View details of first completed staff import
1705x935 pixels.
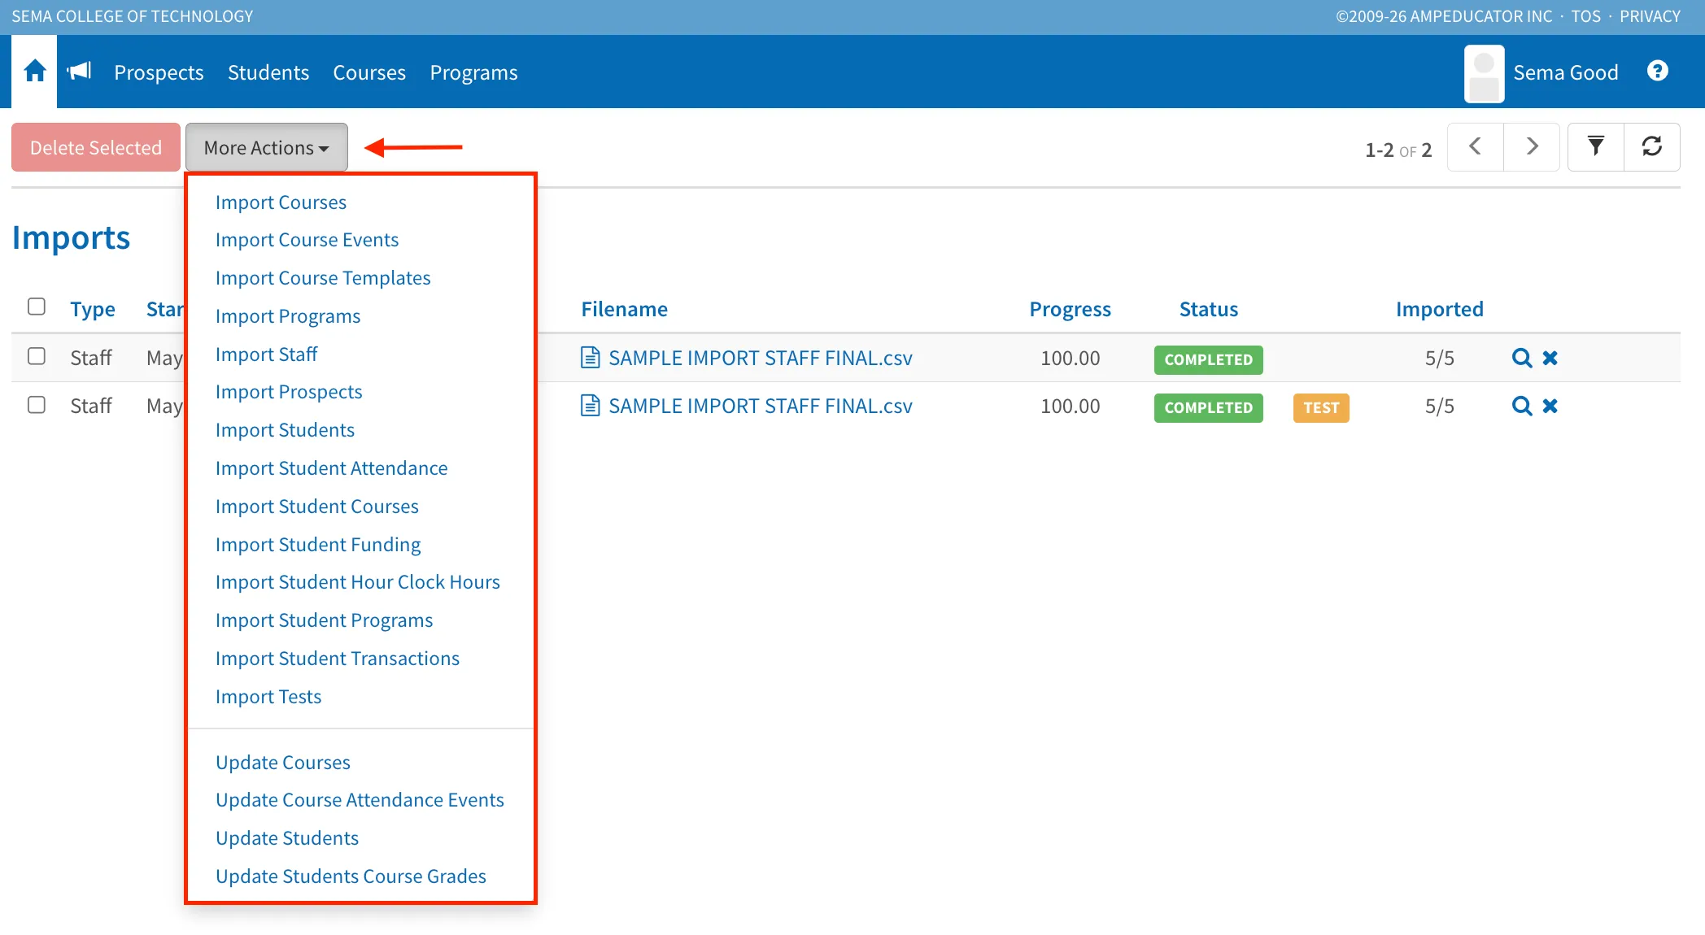coord(1521,358)
